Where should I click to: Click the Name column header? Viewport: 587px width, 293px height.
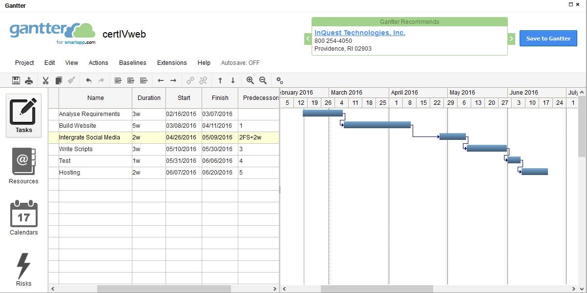pos(96,98)
